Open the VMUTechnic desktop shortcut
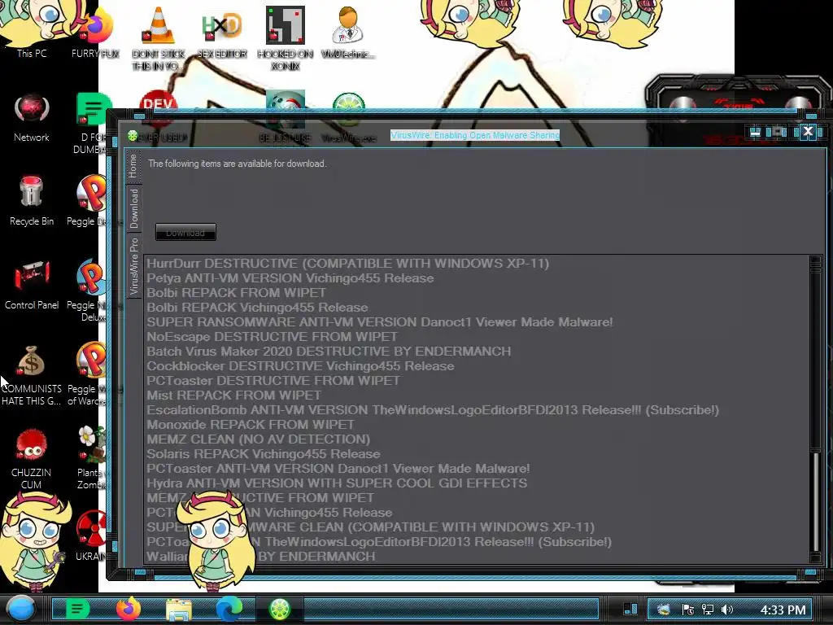The height and width of the screenshot is (625, 833). (x=347, y=32)
